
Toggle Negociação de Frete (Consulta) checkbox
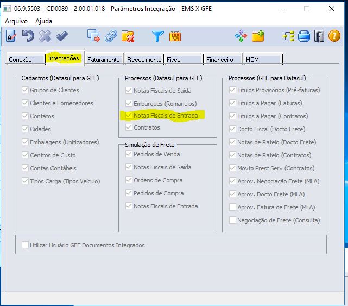(x=232, y=220)
